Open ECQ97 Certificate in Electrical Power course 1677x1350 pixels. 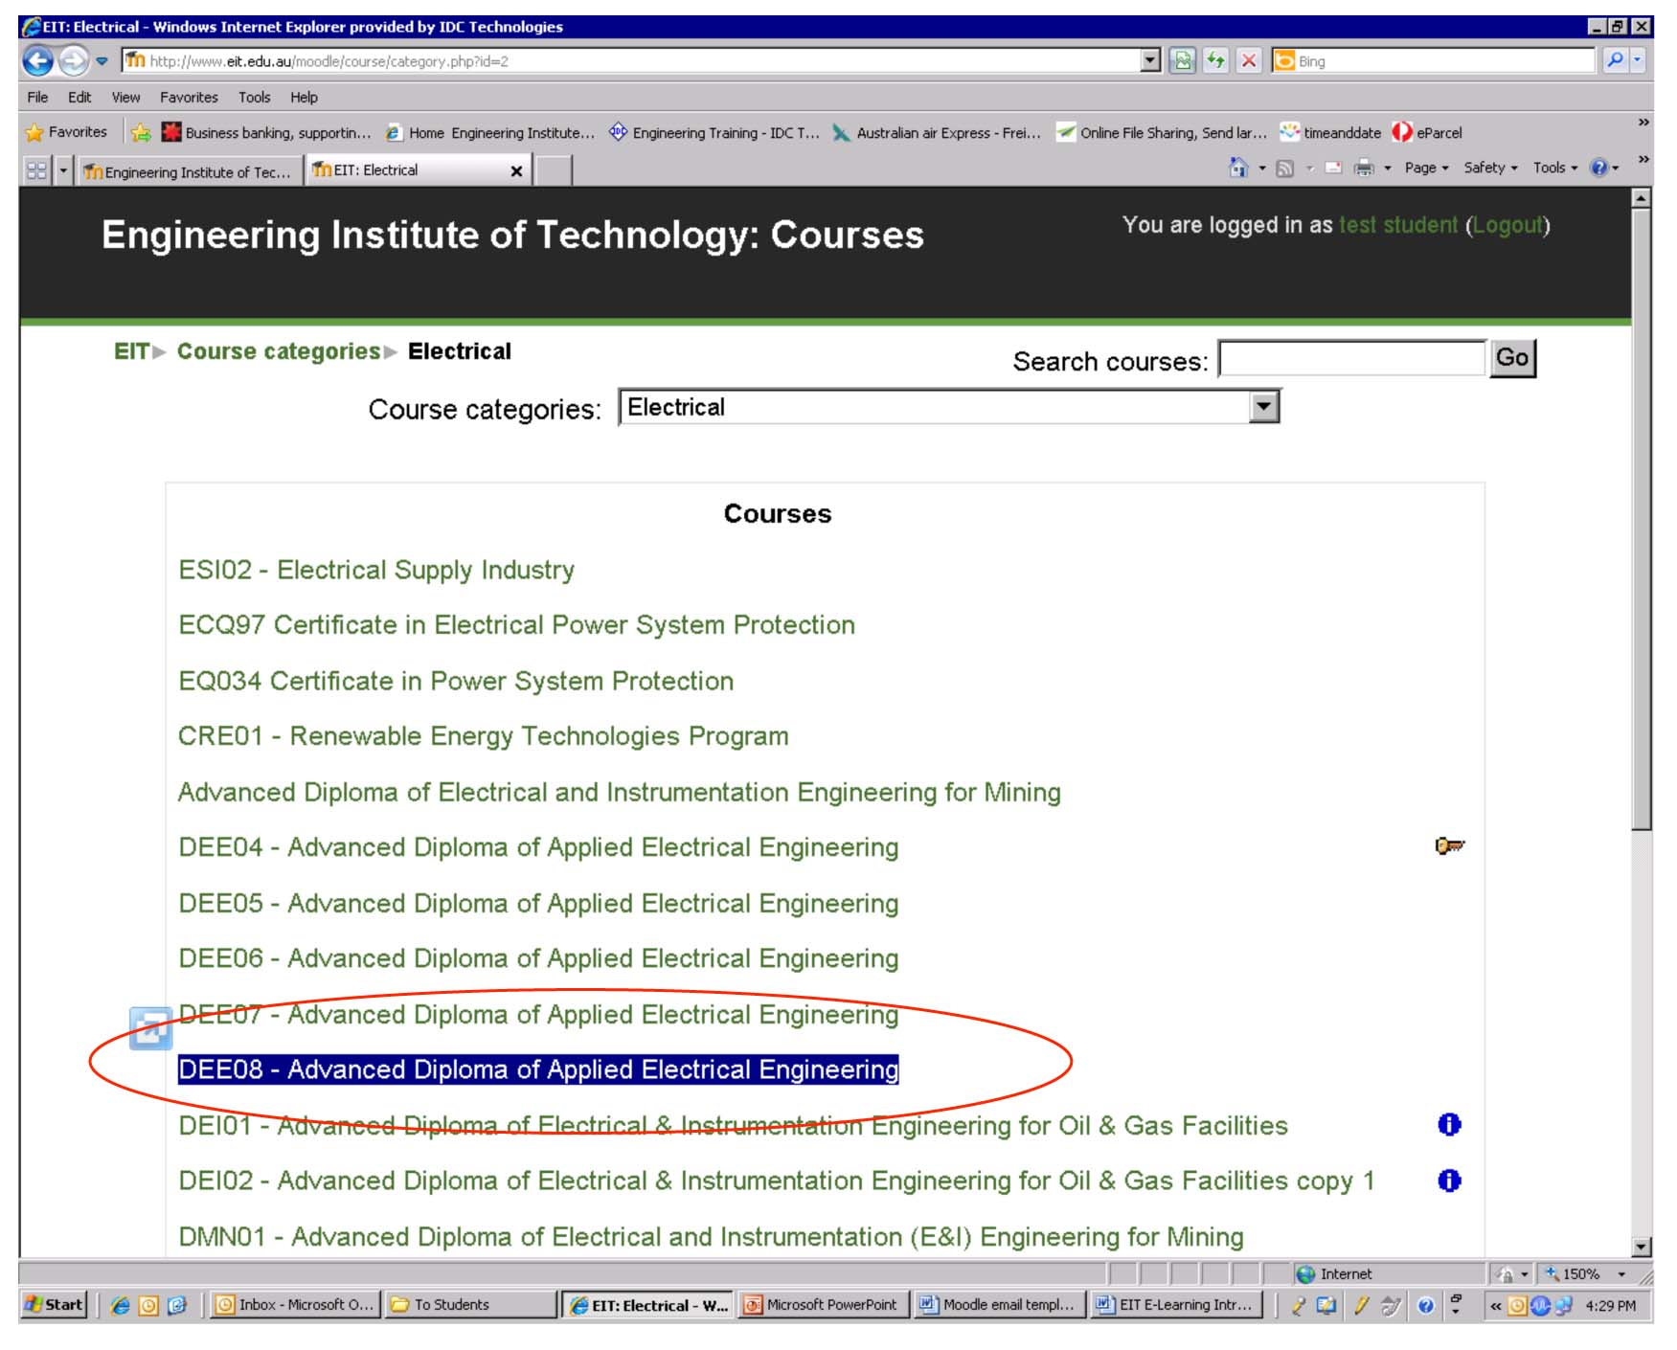point(516,624)
